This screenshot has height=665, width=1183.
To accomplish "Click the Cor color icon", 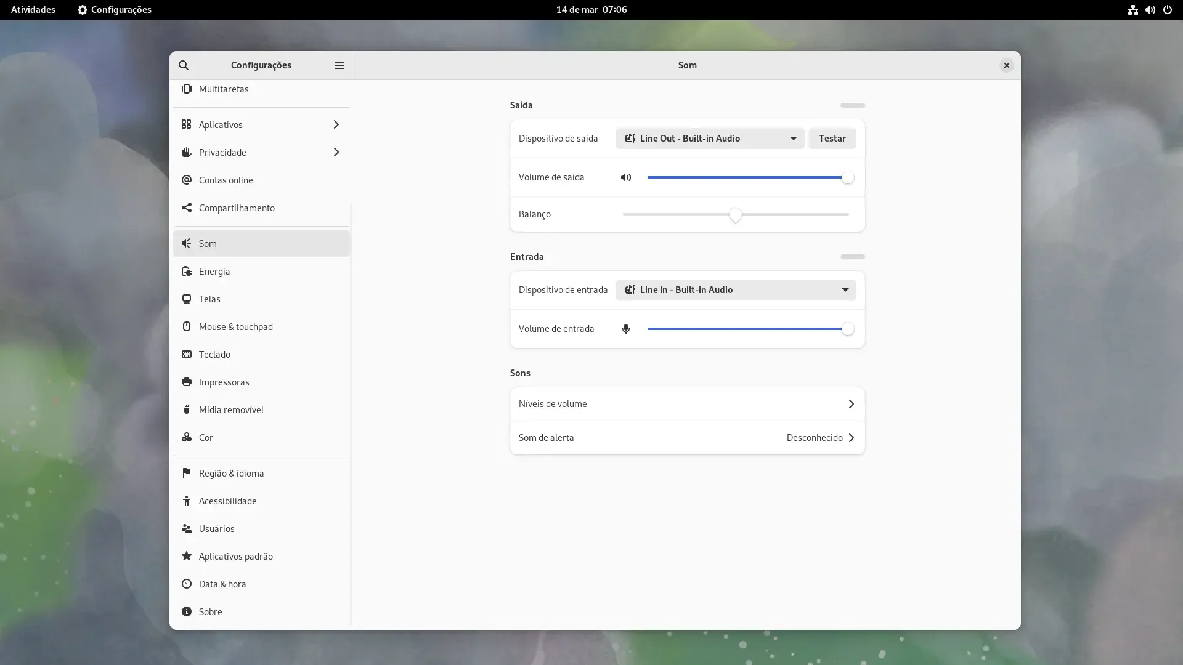I will [x=187, y=437].
